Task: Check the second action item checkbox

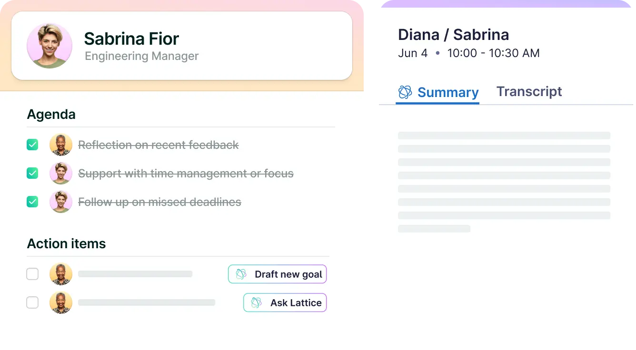Action: click(x=32, y=303)
